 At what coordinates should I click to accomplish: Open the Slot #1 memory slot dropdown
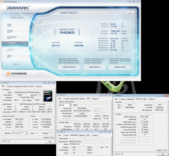click(x=65, y=105)
